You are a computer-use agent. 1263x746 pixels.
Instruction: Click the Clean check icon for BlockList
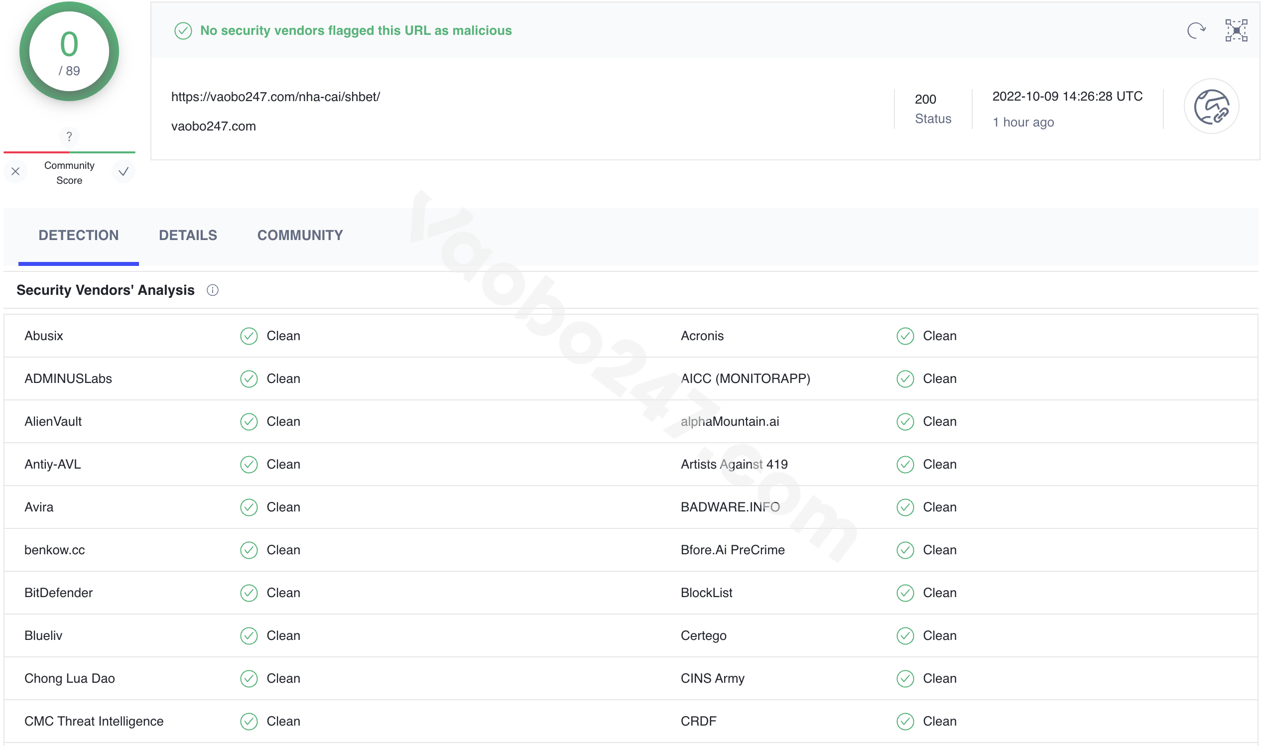coord(905,593)
